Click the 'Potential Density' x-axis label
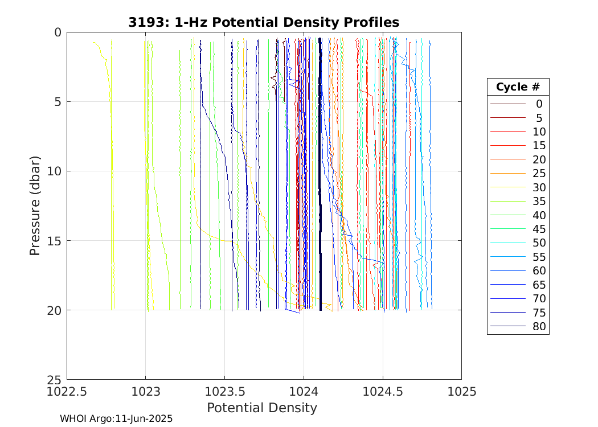The image size is (598, 427). [262, 408]
